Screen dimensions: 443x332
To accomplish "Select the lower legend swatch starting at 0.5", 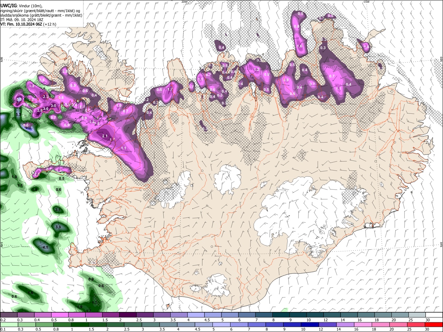I will 44,325.
